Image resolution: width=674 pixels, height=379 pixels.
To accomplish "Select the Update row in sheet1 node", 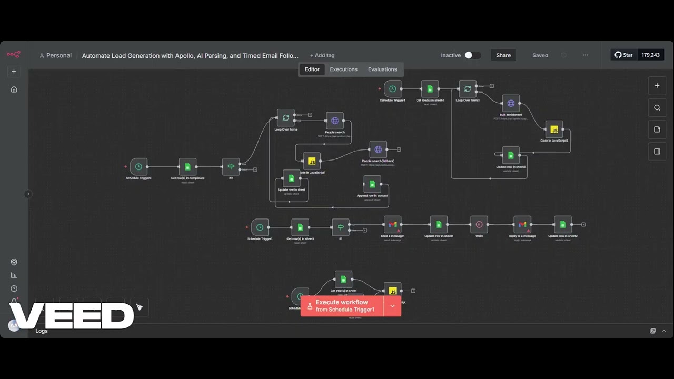I will 439,225.
